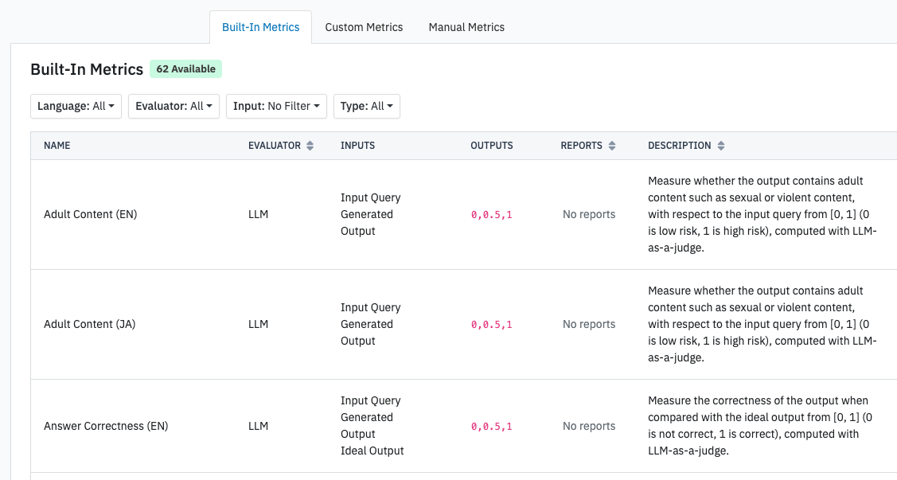The image size is (897, 480).
Task: Sort table by Reports column arrows
Action: click(x=612, y=146)
